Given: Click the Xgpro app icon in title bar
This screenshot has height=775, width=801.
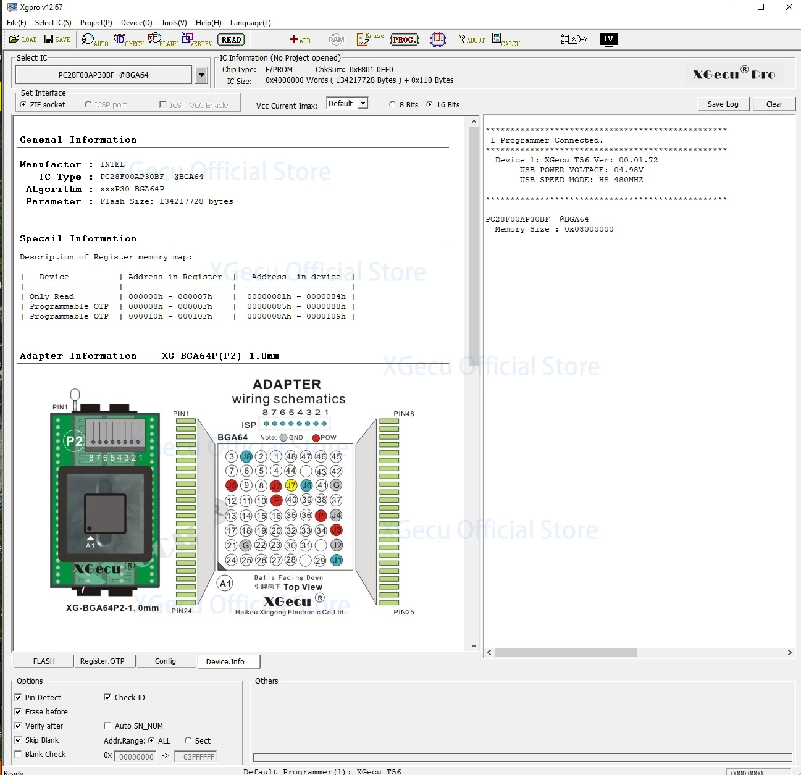Looking at the screenshot, I should [x=12, y=7].
